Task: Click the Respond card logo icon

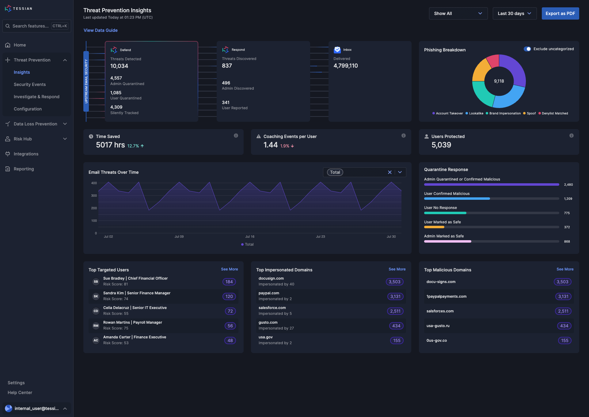Action: click(226, 50)
